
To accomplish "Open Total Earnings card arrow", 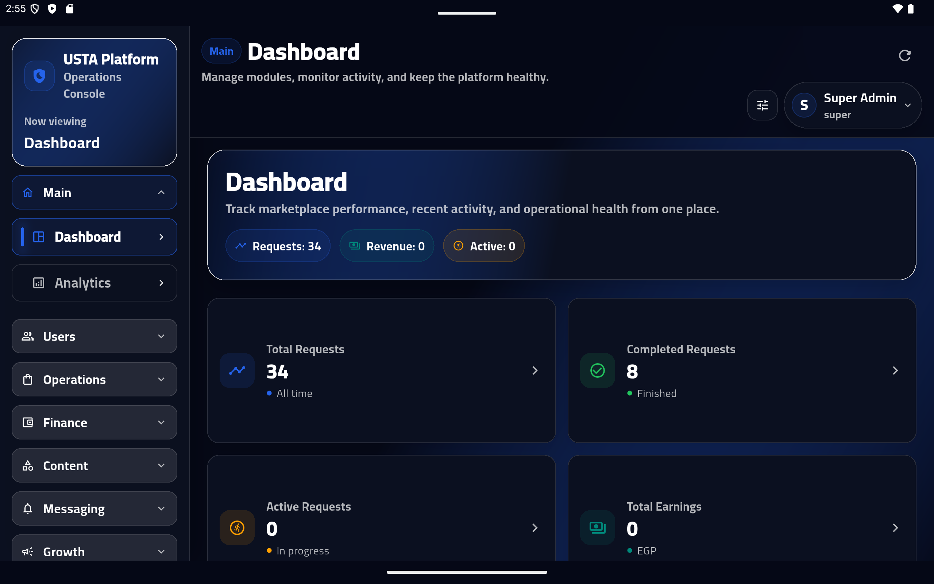I will pos(895,528).
